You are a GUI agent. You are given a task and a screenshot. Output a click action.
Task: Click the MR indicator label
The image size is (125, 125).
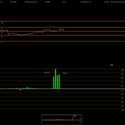111,65
